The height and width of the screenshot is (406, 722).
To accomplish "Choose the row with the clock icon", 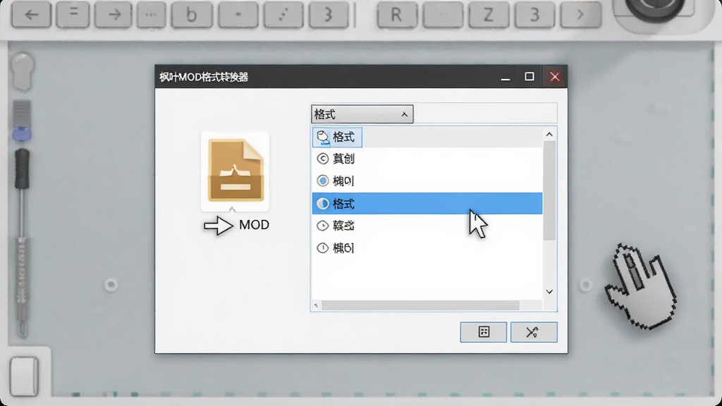I will [x=427, y=226].
